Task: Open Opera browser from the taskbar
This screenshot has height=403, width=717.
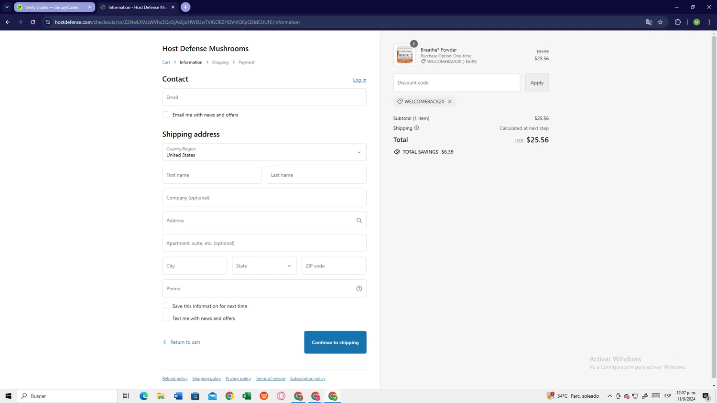Action: [281, 396]
